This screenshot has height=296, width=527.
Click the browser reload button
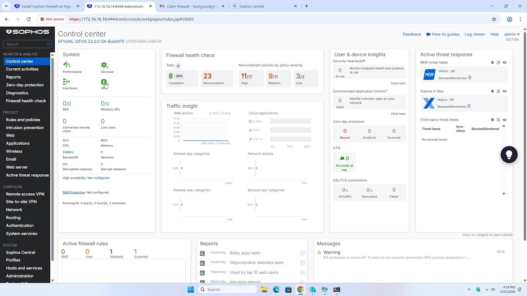coord(28,19)
